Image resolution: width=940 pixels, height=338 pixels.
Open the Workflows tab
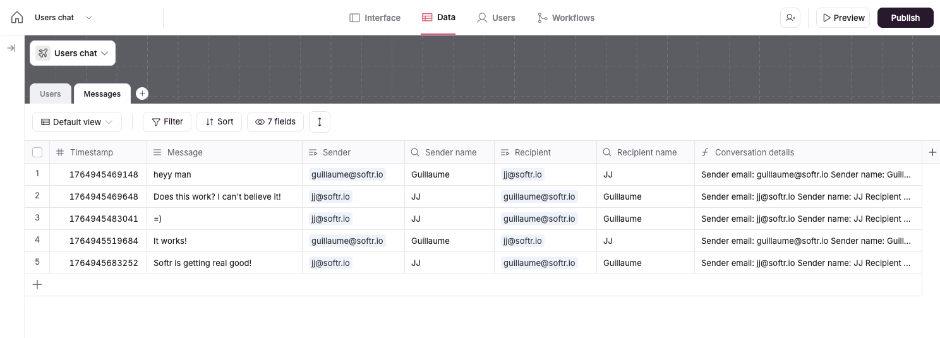point(565,18)
